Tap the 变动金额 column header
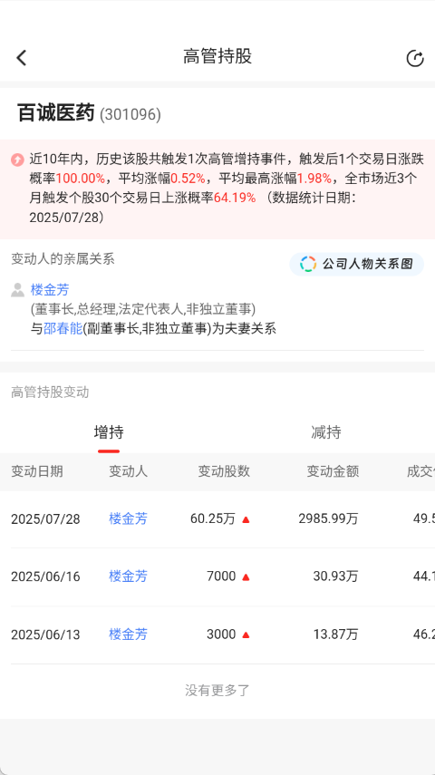 [333, 471]
